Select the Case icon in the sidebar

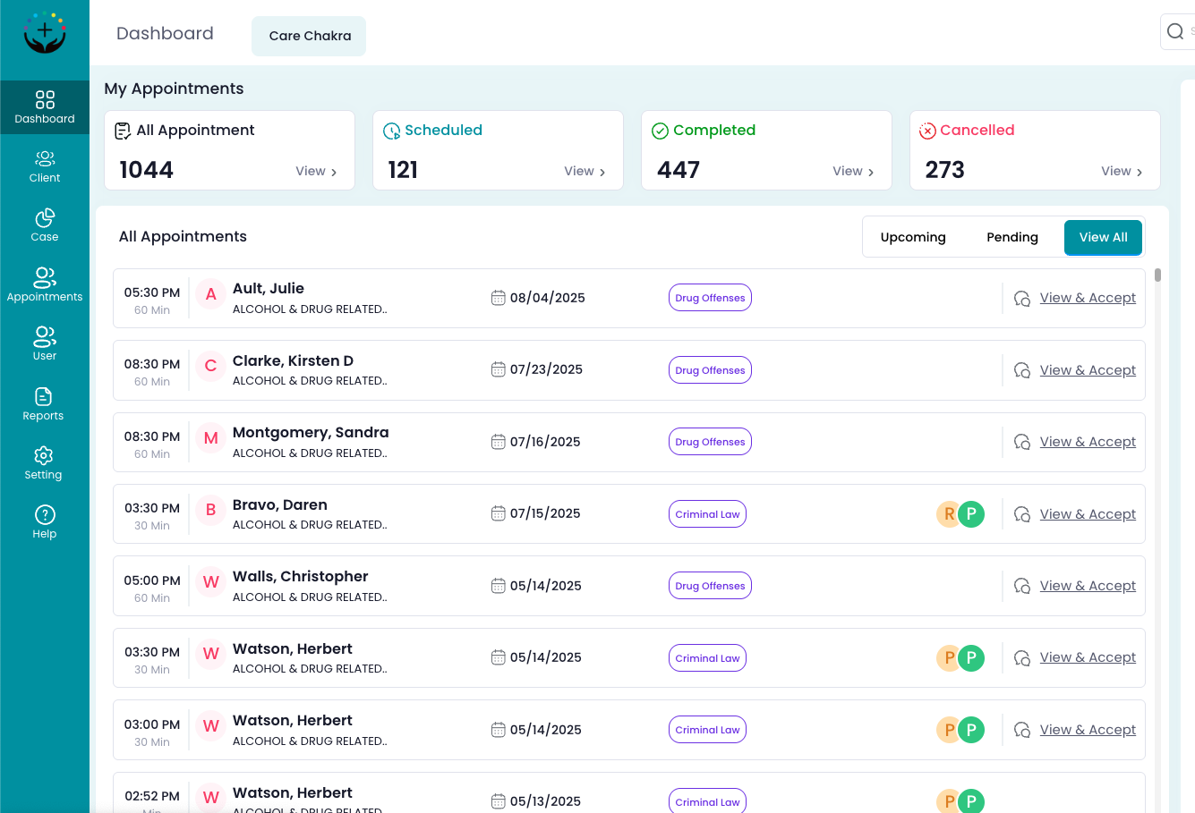click(45, 224)
